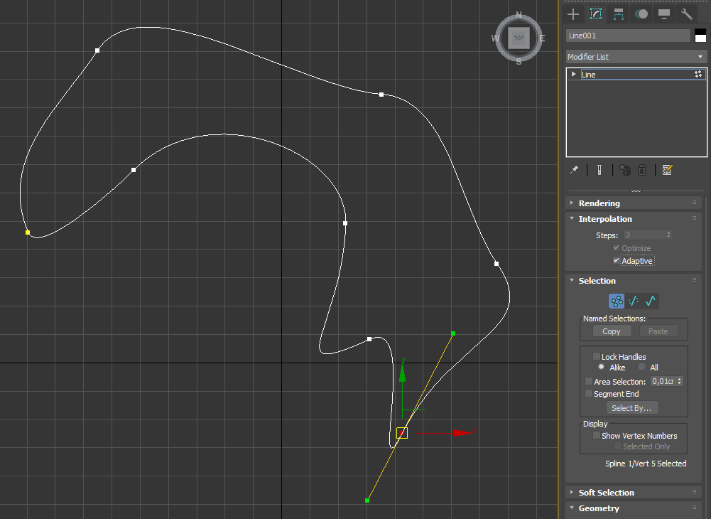Screen dimensions: 711x519
Task: Click the Select By... button
Action: pos(631,408)
